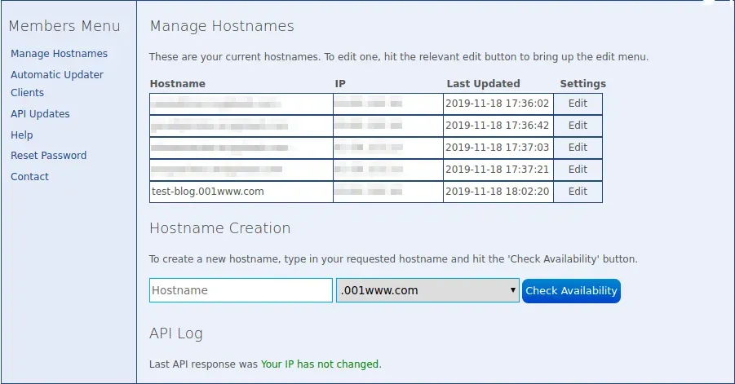Click the Last Updated column header

pyautogui.click(x=483, y=84)
